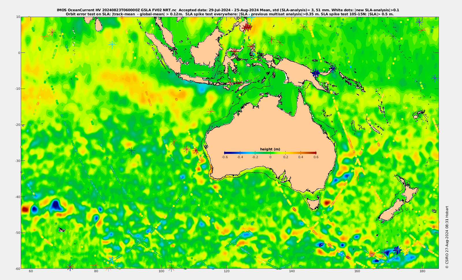The width and height of the screenshot is (462, 280).
Task: Click the -0.4 colorbar tick label
Action: point(240,157)
